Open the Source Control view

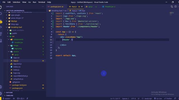(1, 21)
